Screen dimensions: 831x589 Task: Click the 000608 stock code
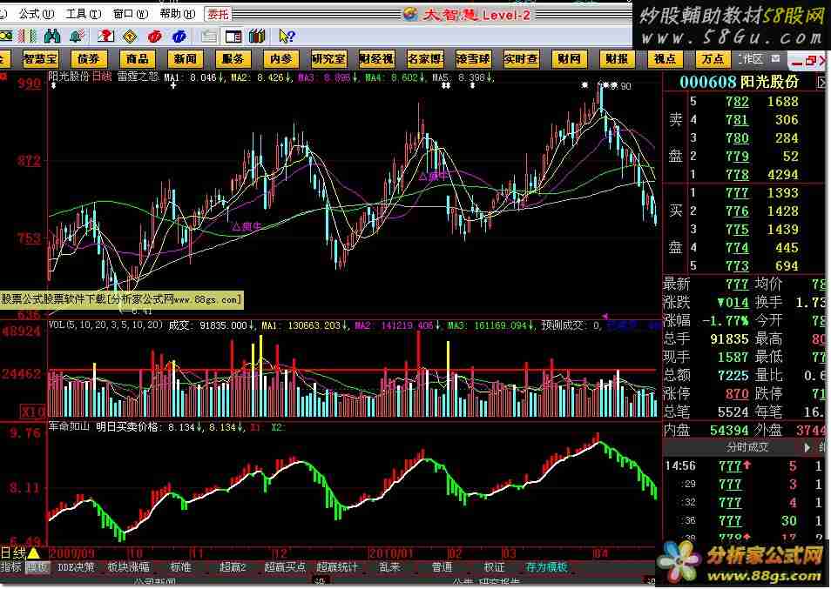708,82
